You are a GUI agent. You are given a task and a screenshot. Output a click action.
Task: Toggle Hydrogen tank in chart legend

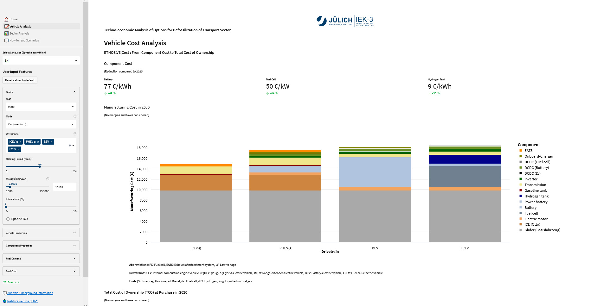(536, 196)
